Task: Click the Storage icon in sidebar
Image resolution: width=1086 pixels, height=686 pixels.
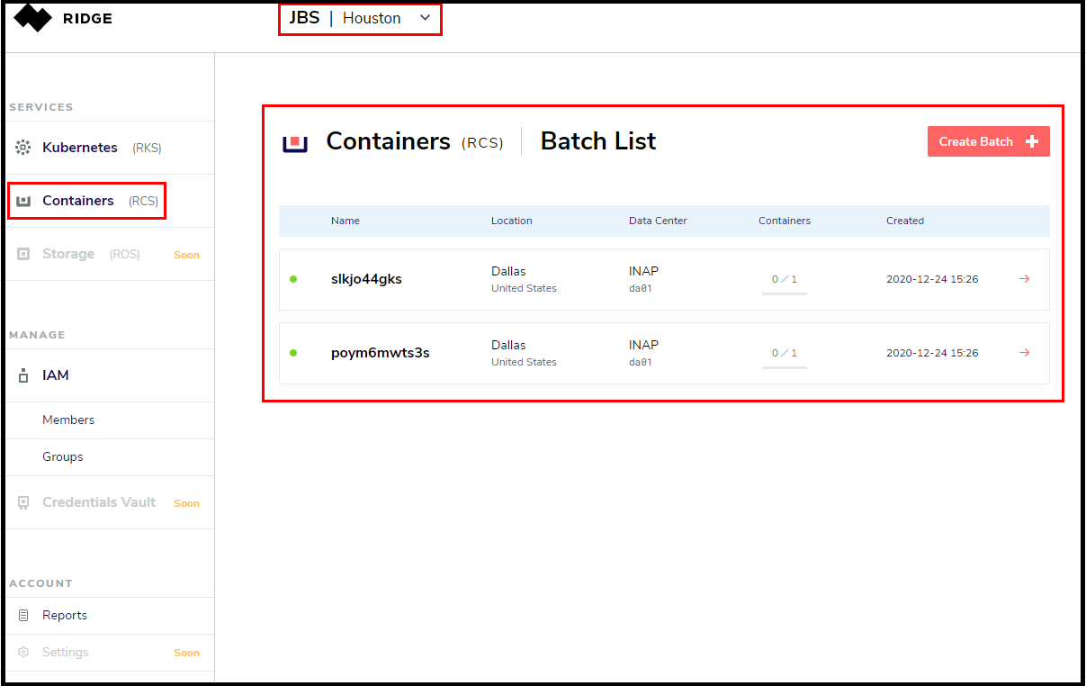Action: [x=24, y=254]
